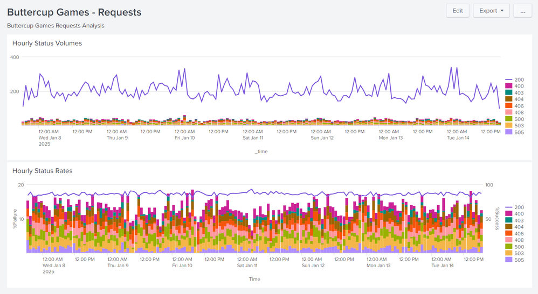Click the Buttercup Games - Requests dashboard title
538x294 pixels.
(74, 12)
